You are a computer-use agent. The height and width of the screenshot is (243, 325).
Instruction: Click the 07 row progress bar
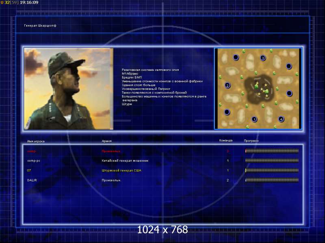pos(272,170)
